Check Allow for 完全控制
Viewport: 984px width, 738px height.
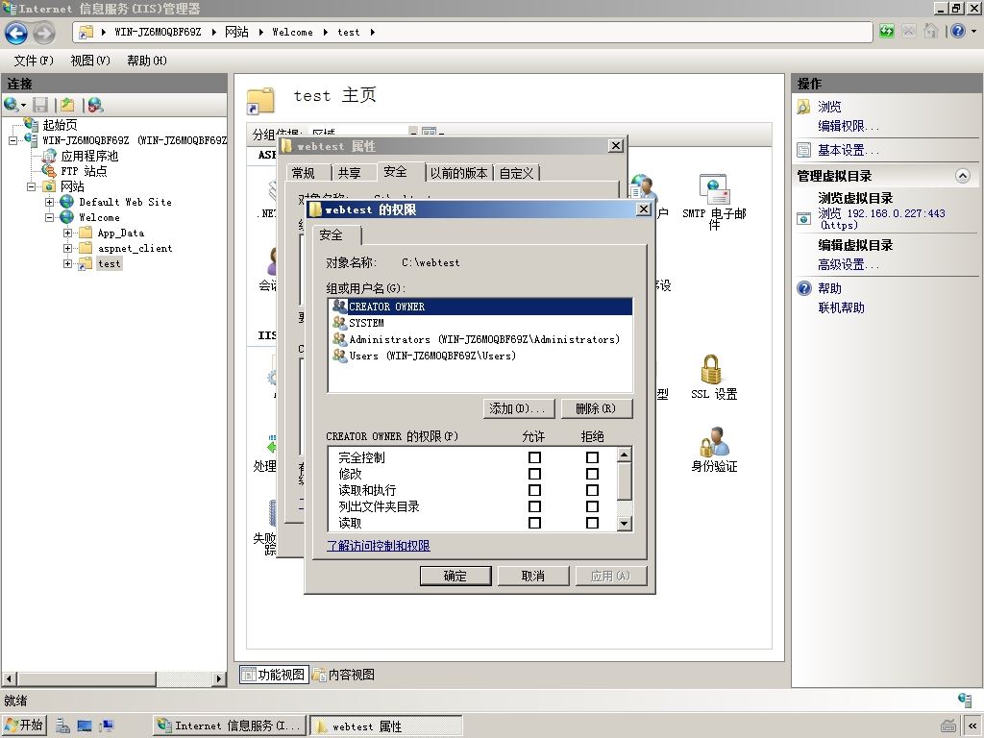pyautogui.click(x=534, y=457)
